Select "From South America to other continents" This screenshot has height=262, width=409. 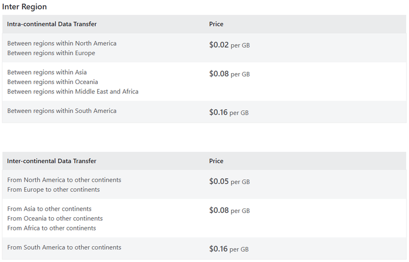(x=64, y=247)
